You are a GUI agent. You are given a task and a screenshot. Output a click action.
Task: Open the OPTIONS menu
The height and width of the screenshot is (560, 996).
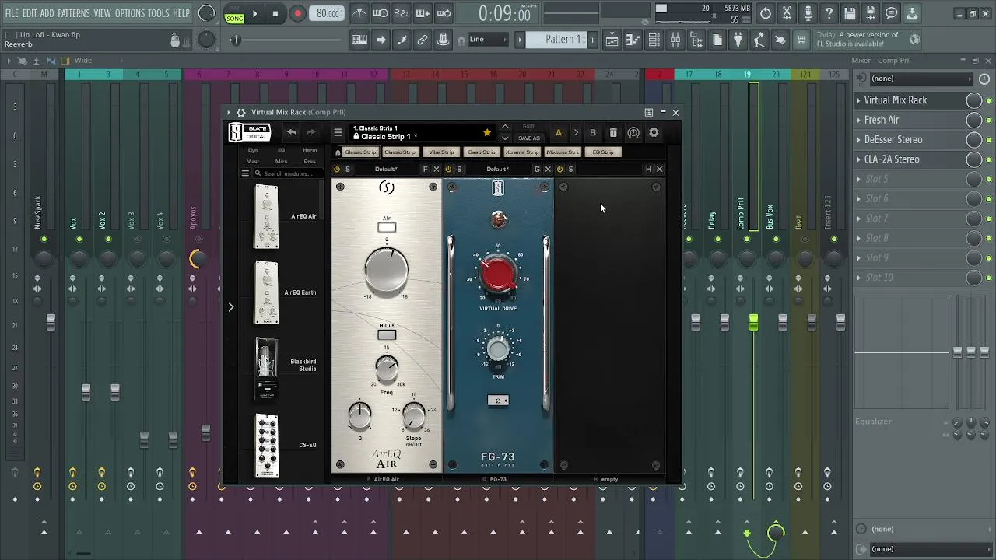(129, 13)
